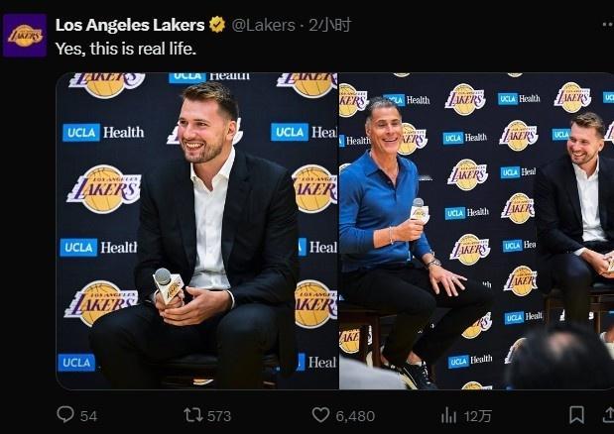Click the 6,480 likes count
Viewport: 614px width, 434px height.
coord(355,416)
